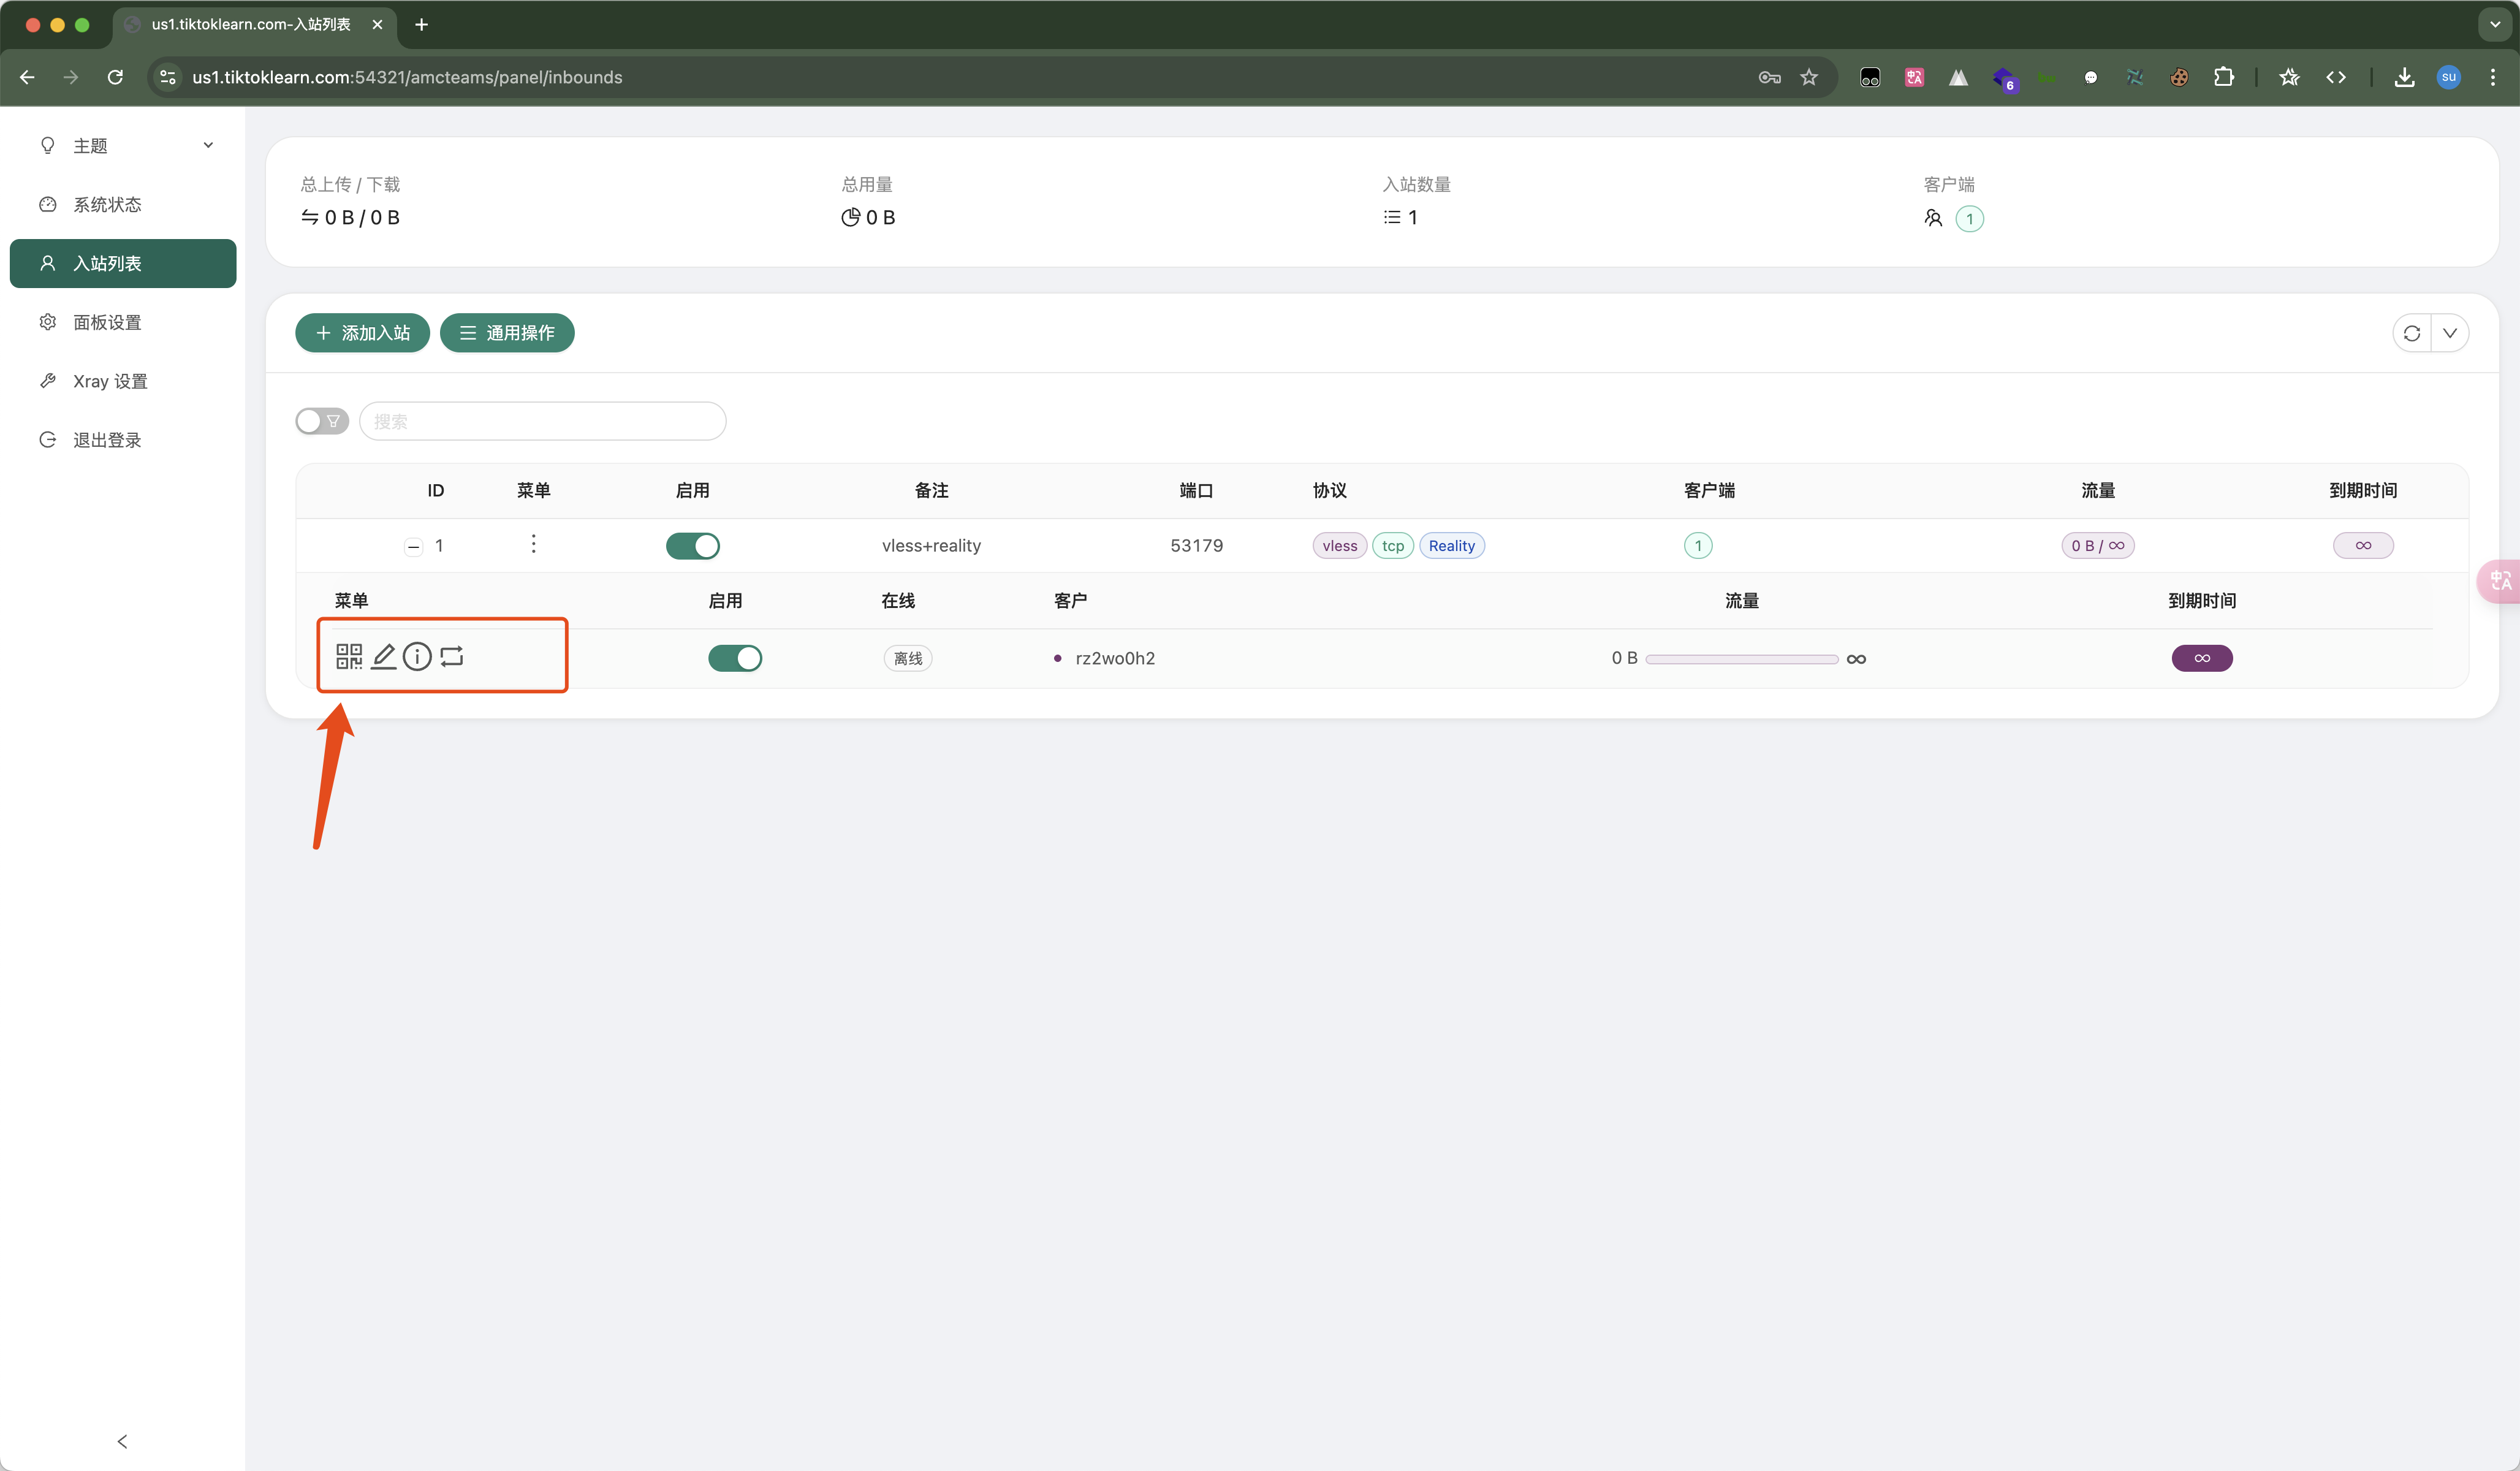This screenshot has height=1471, width=2520.
Task: Collapse inbound row 1 with minus icon
Action: coord(413,546)
